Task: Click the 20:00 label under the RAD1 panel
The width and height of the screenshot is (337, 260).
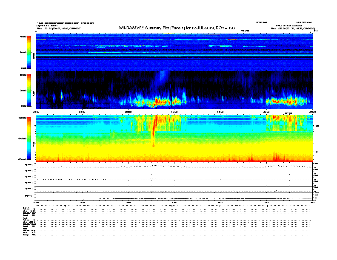Action: tap(266, 112)
